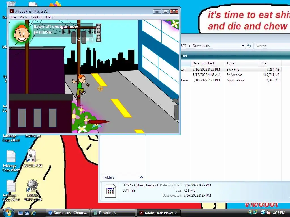This screenshot has height=217, width=290.
Task: Click 5/13/2022 4:48 AM date cell
Action: [206, 75]
